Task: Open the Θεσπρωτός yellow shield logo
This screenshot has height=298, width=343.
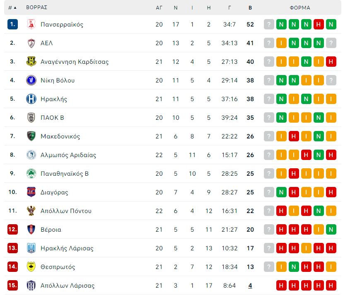Action: [31, 267]
